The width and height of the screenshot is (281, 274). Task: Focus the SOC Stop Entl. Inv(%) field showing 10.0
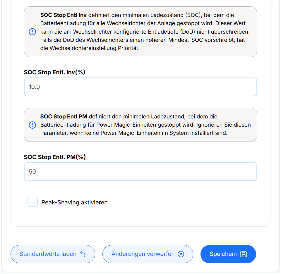[140, 87]
